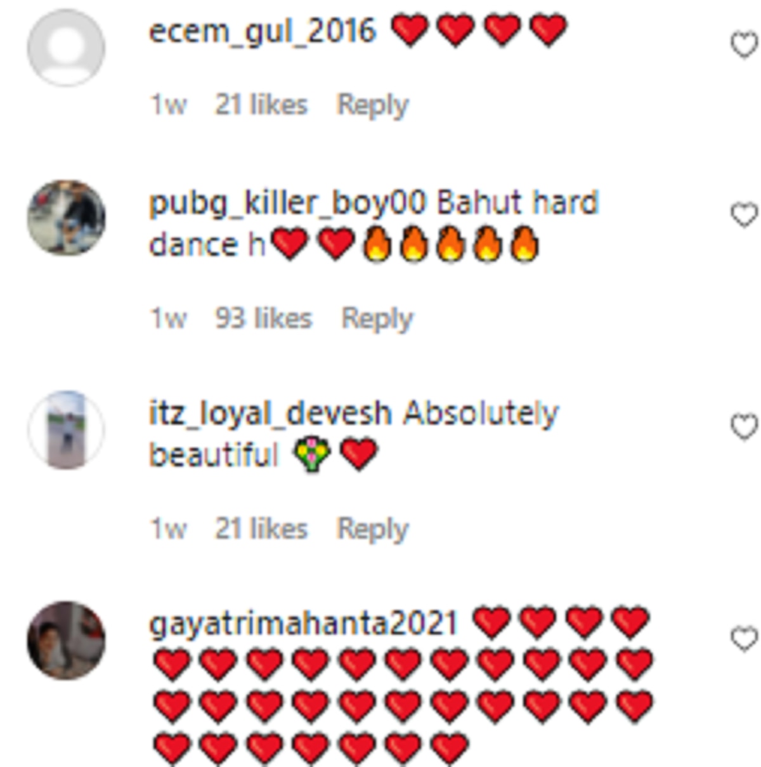Visit the itz_loyal_devesh username link
Image resolution: width=761 pixels, height=767 pixels.
(270, 414)
